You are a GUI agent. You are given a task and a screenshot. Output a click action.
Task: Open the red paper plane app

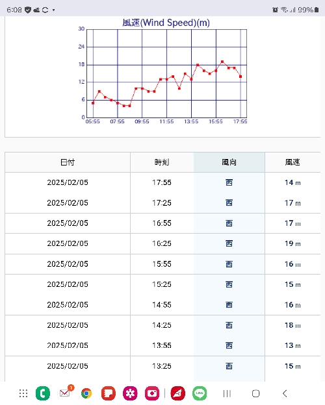[x=177, y=393]
